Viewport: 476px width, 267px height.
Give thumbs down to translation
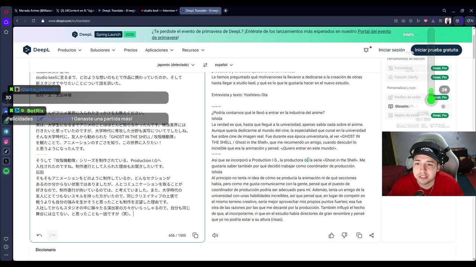pyautogui.click(x=344, y=235)
